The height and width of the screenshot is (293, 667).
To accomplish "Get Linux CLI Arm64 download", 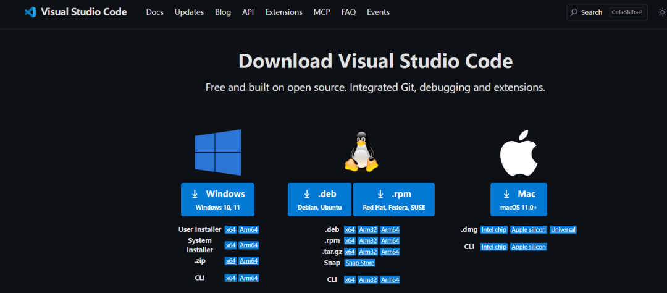I will click(x=390, y=280).
